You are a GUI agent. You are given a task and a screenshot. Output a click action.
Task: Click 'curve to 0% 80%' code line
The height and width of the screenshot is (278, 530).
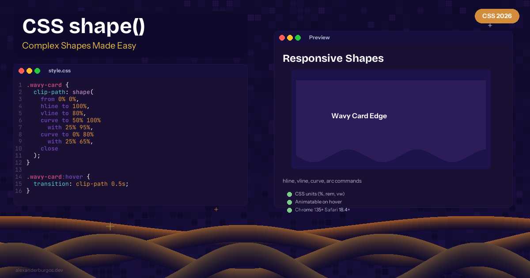point(67,134)
